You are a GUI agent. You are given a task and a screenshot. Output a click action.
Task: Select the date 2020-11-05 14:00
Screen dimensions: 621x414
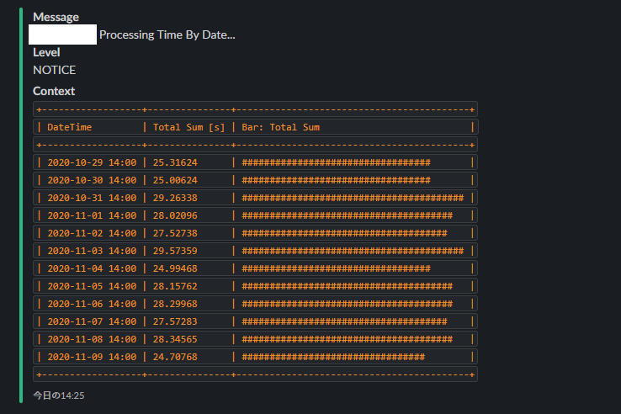[92, 286]
